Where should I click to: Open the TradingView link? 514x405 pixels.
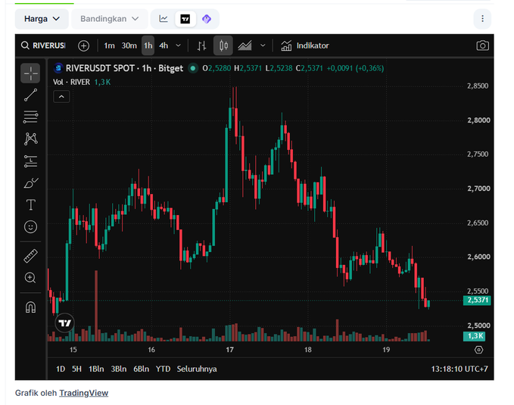pos(83,393)
